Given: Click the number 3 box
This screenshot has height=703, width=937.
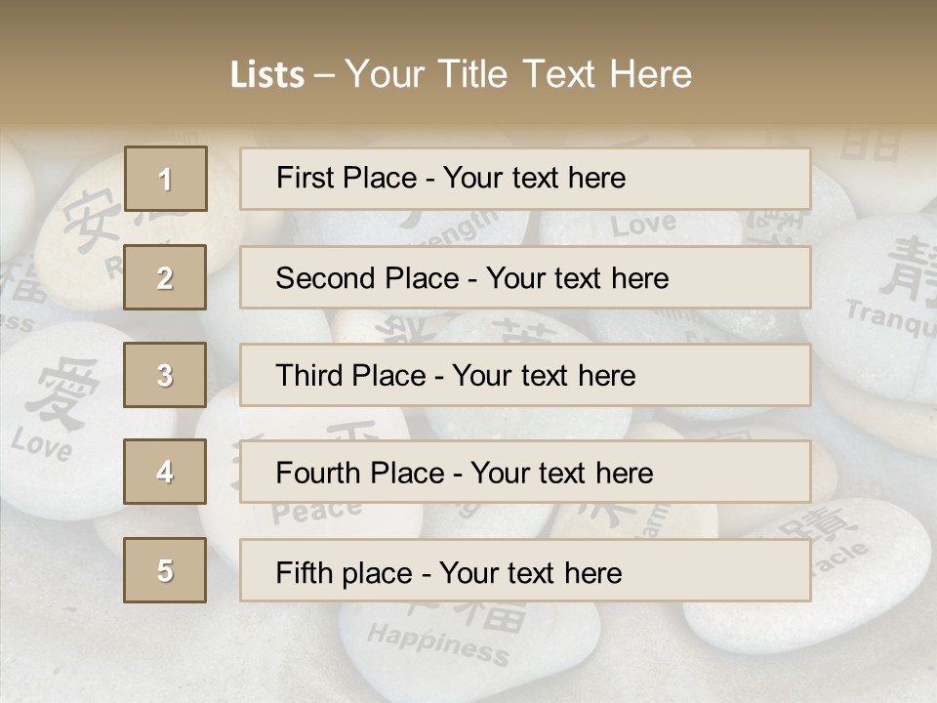Looking at the screenshot, I should 165,375.
